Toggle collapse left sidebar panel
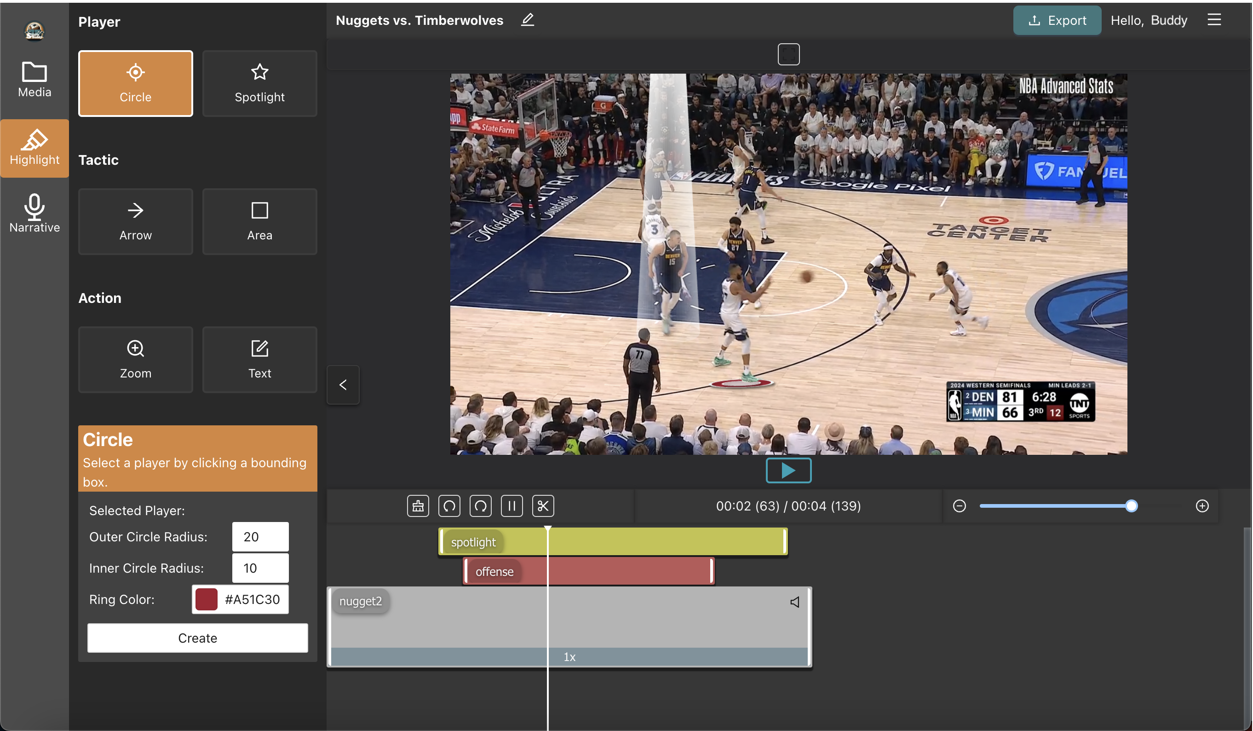1253x731 pixels. (x=342, y=384)
